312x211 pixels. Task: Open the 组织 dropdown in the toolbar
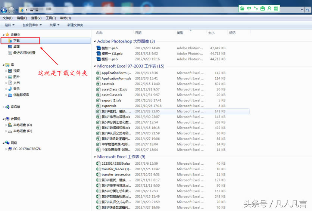coord(9,25)
